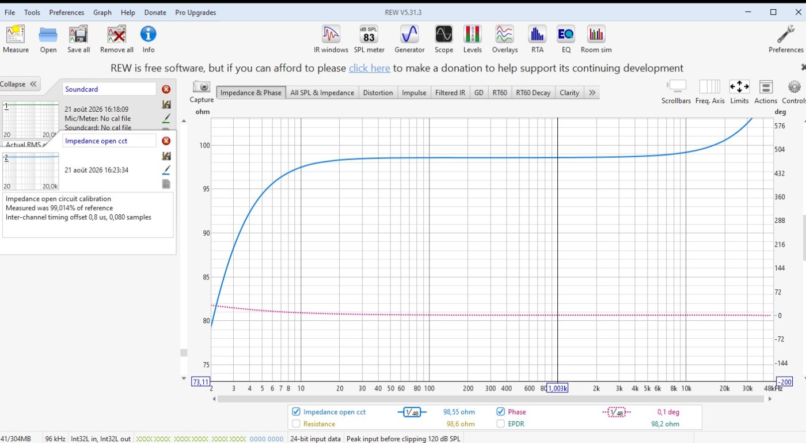The width and height of the screenshot is (806, 443).
Task: Follow the 'click here' donation link
Action: pos(370,68)
